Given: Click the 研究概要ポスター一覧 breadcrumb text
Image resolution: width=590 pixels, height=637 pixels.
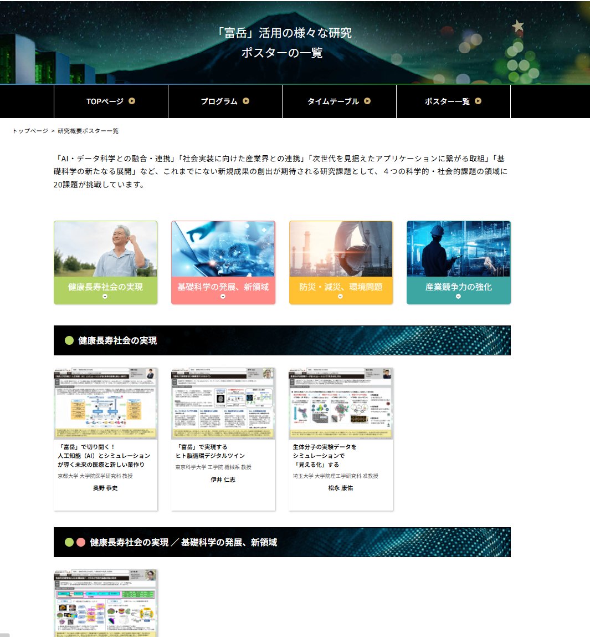Looking at the screenshot, I should (x=88, y=131).
